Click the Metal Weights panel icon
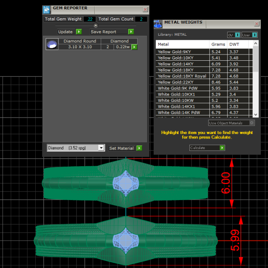 (x=158, y=24)
